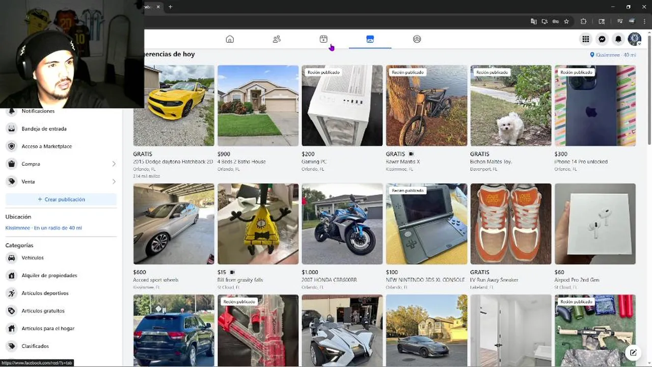Open the Reels video tab

pyautogui.click(x=323, y=39)
